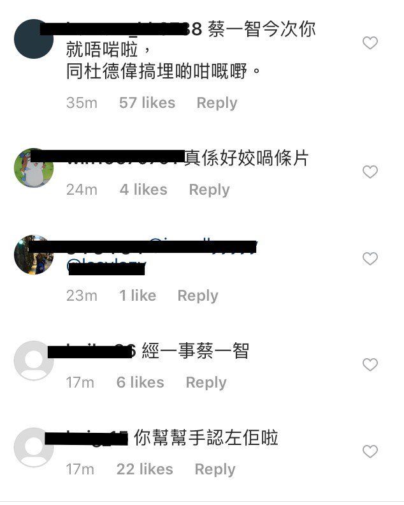
Task: Open the dark blue avatar profile
Action: click(34, 39)
